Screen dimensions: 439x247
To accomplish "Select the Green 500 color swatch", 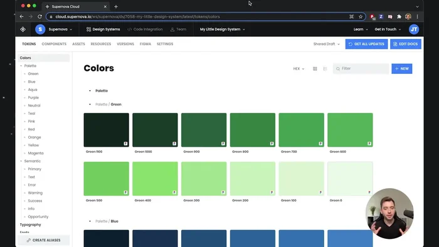I will click(x=107, y=179).
